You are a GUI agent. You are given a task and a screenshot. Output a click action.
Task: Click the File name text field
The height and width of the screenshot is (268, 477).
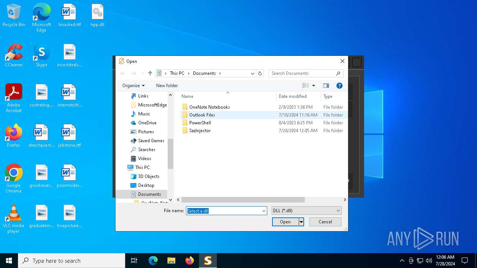[223, 211]
